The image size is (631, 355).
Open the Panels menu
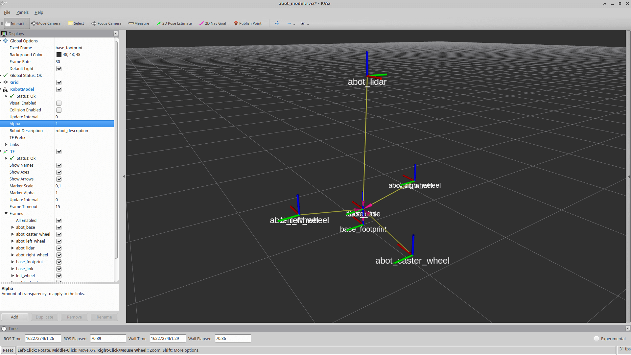coord(22,12)
